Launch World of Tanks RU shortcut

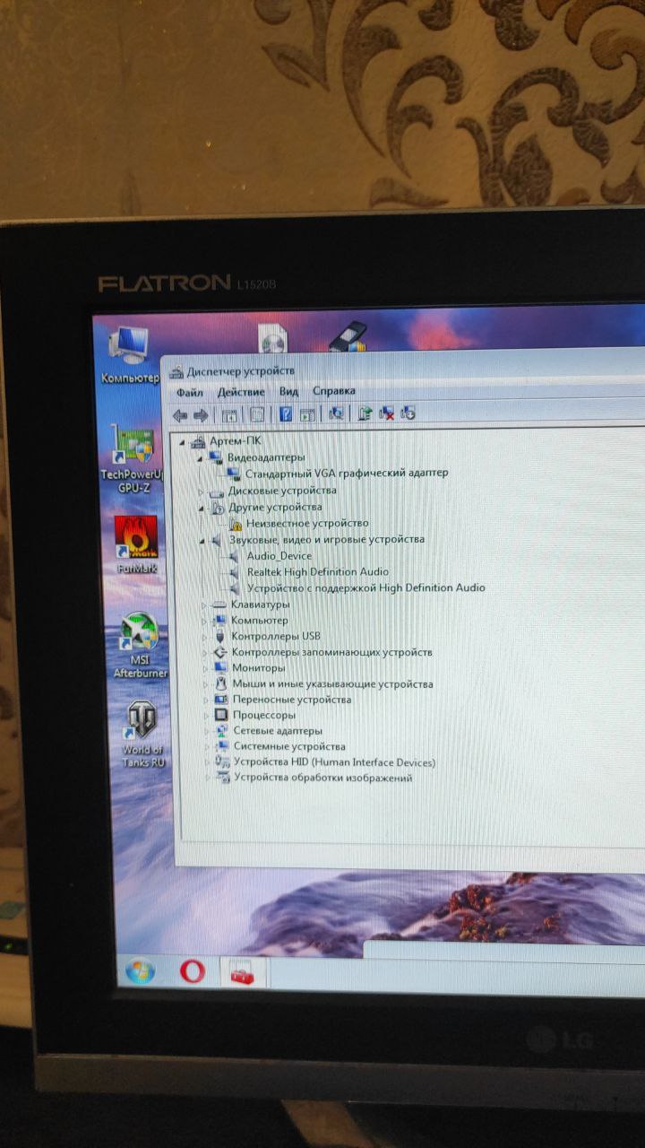point(143,733)
